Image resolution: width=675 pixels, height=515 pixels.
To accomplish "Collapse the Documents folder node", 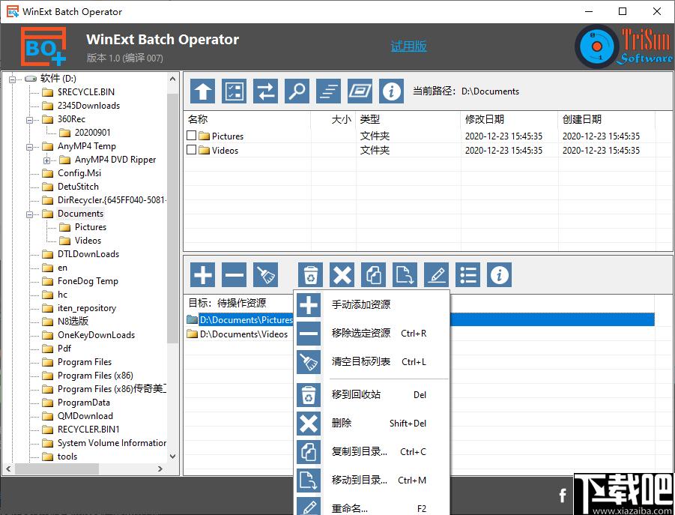I will (30, 214).
